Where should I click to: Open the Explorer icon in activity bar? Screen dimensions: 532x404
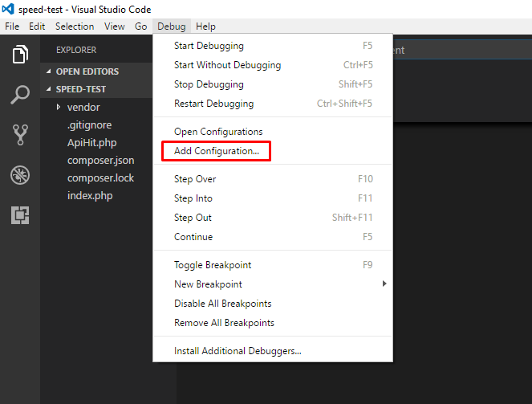20,55
